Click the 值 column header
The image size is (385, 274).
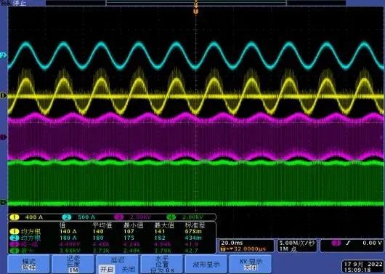pyautogui.click(x=63, y=225)
